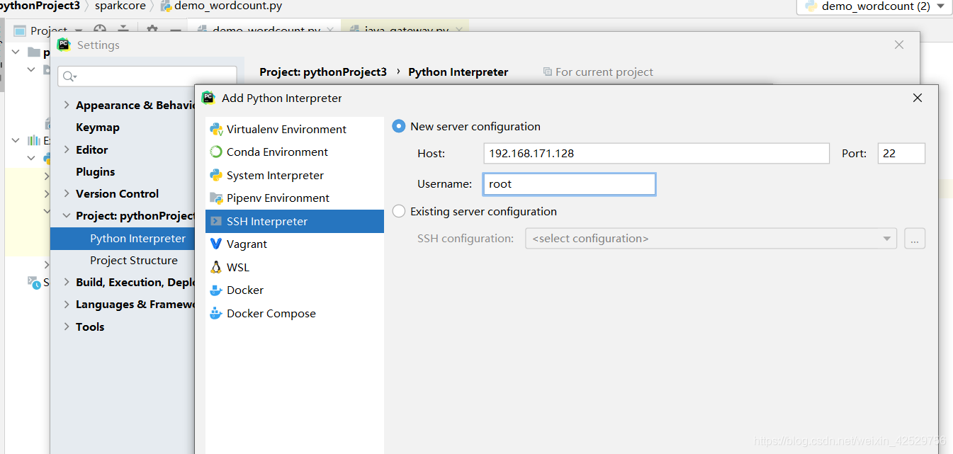Click 'Python Interpreter' in Settings breadcrumb

(458, 72)
